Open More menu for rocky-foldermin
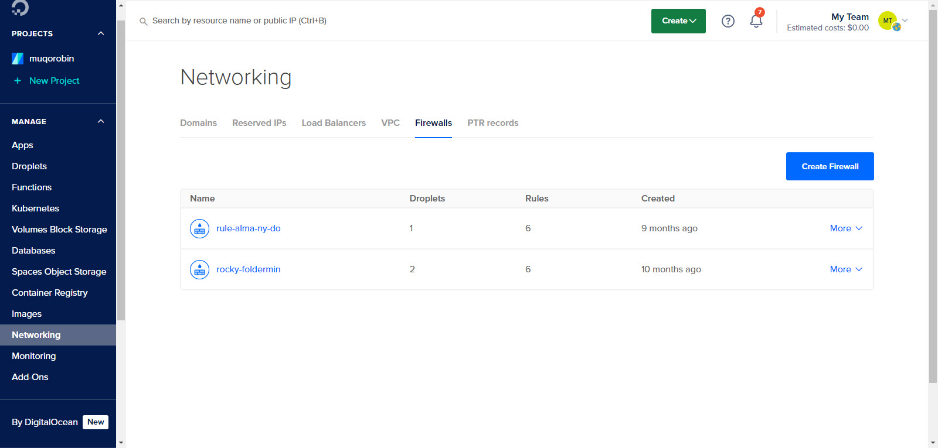This screenshot has height=448, width=938. pos(846,269)
